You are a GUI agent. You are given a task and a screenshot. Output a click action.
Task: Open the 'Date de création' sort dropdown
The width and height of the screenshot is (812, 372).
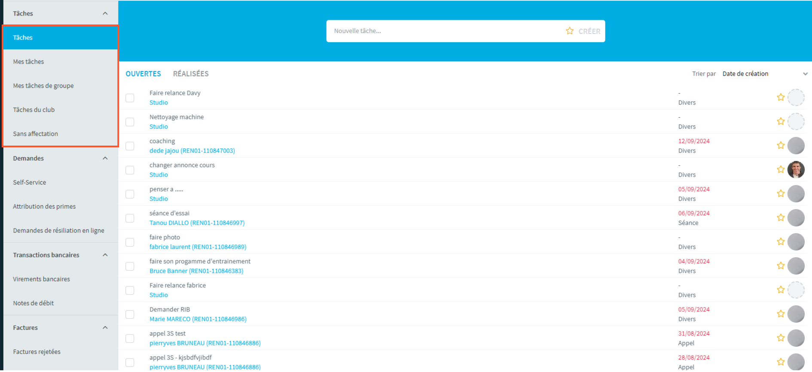click(765, 74)
